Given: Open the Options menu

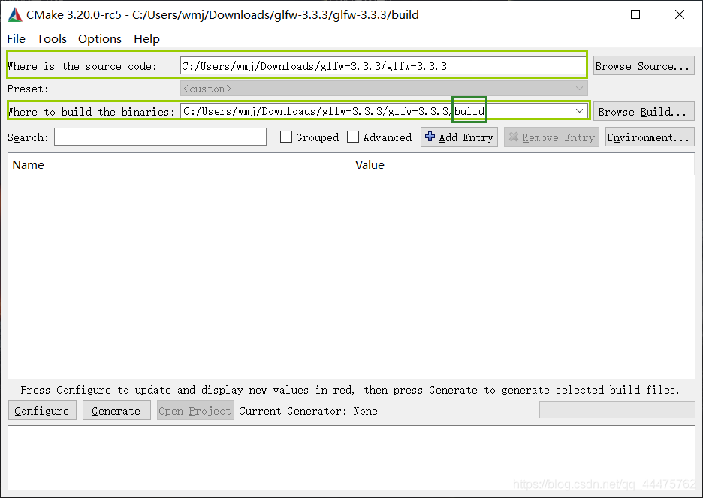Looking at the screenshot, I should (x=100, y=39).
